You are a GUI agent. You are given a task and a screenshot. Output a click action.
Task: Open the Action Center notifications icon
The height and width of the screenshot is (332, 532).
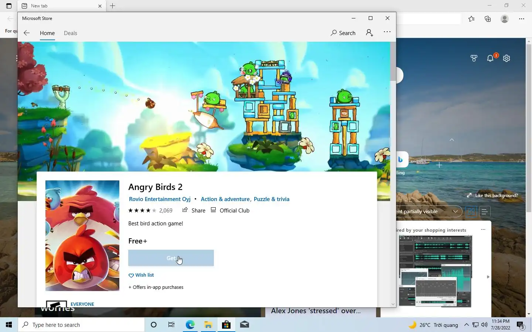[x=521, y=325]
